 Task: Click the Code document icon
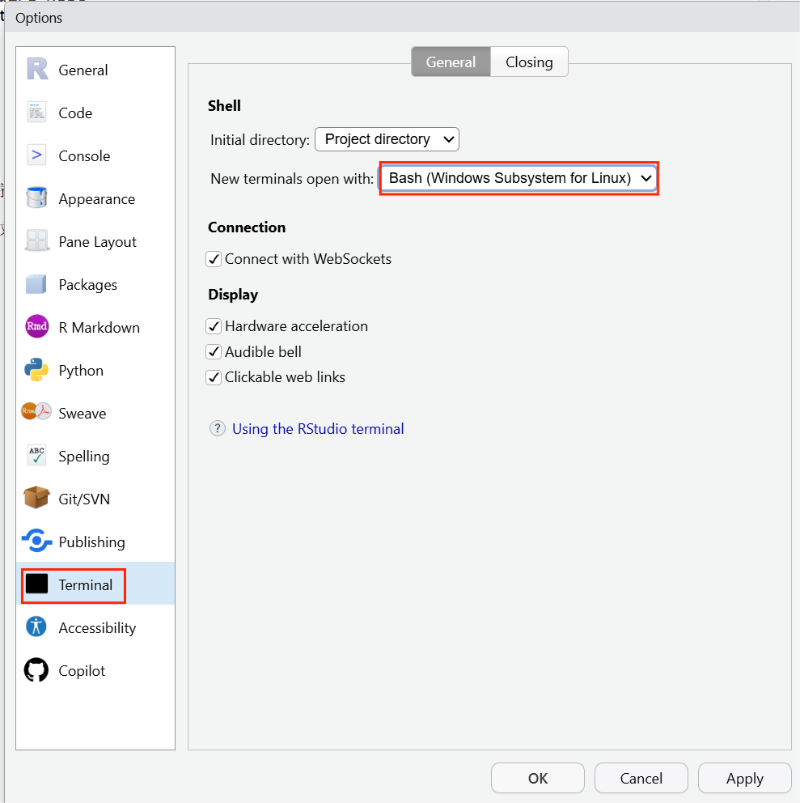[x=37, y=113]
